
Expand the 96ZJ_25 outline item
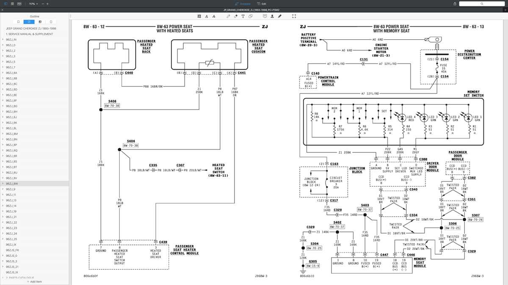pos(3,239)
